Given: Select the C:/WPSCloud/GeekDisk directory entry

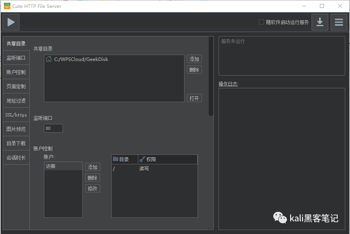Looking at the screenshot, I should click(114, 59).
